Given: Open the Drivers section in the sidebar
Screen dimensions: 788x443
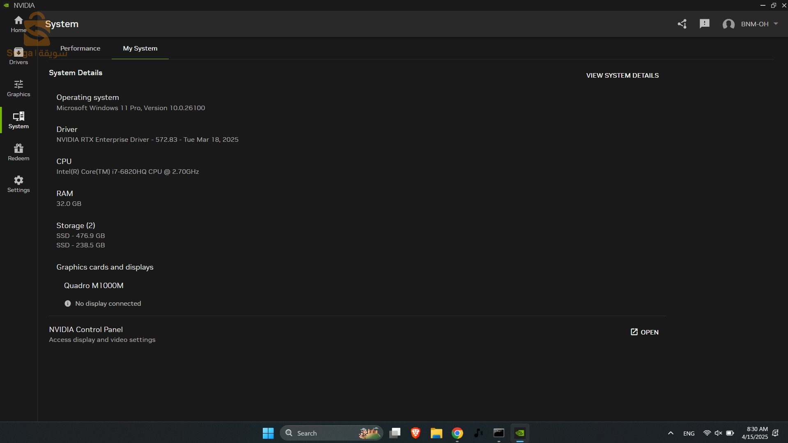Looking at the screenshot, I should (18, 56).
